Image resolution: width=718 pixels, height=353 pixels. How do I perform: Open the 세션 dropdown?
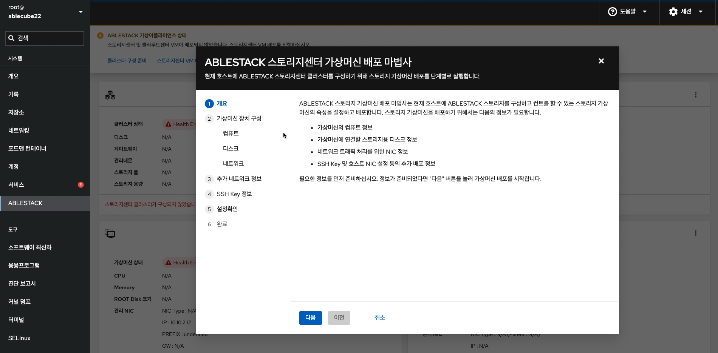coord(689,11)
